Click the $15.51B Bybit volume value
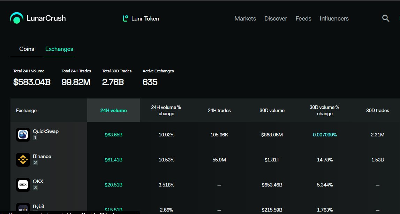 point(114,210)
